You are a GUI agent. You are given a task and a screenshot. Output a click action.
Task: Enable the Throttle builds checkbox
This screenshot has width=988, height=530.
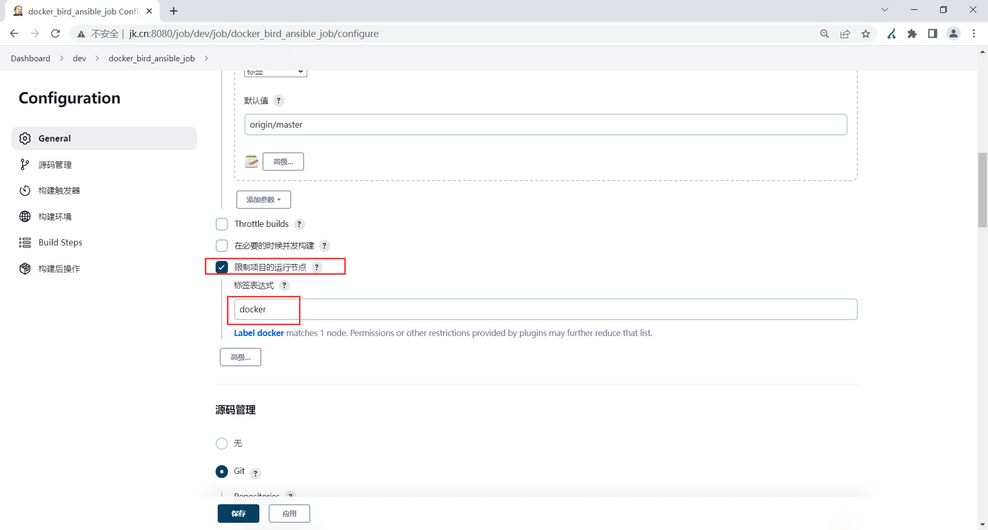click(x=222, y=224)
